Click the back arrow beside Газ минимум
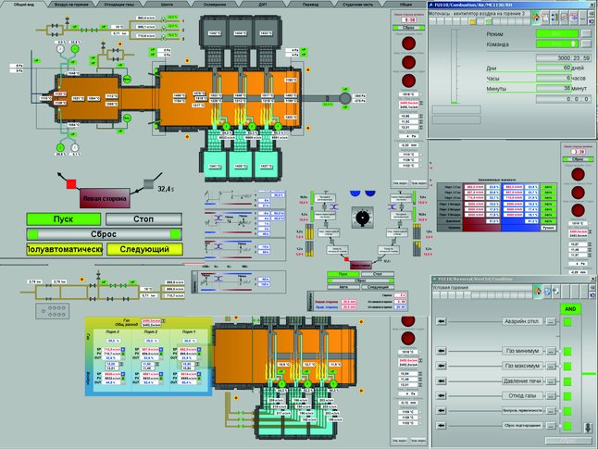Screen dimensions: 598x449 click(x=442, y=351)
